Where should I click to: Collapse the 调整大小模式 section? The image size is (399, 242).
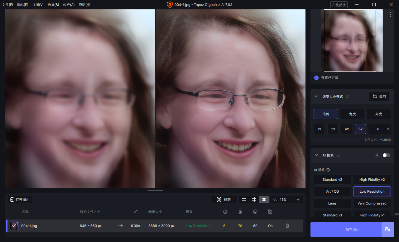(316, 96)
